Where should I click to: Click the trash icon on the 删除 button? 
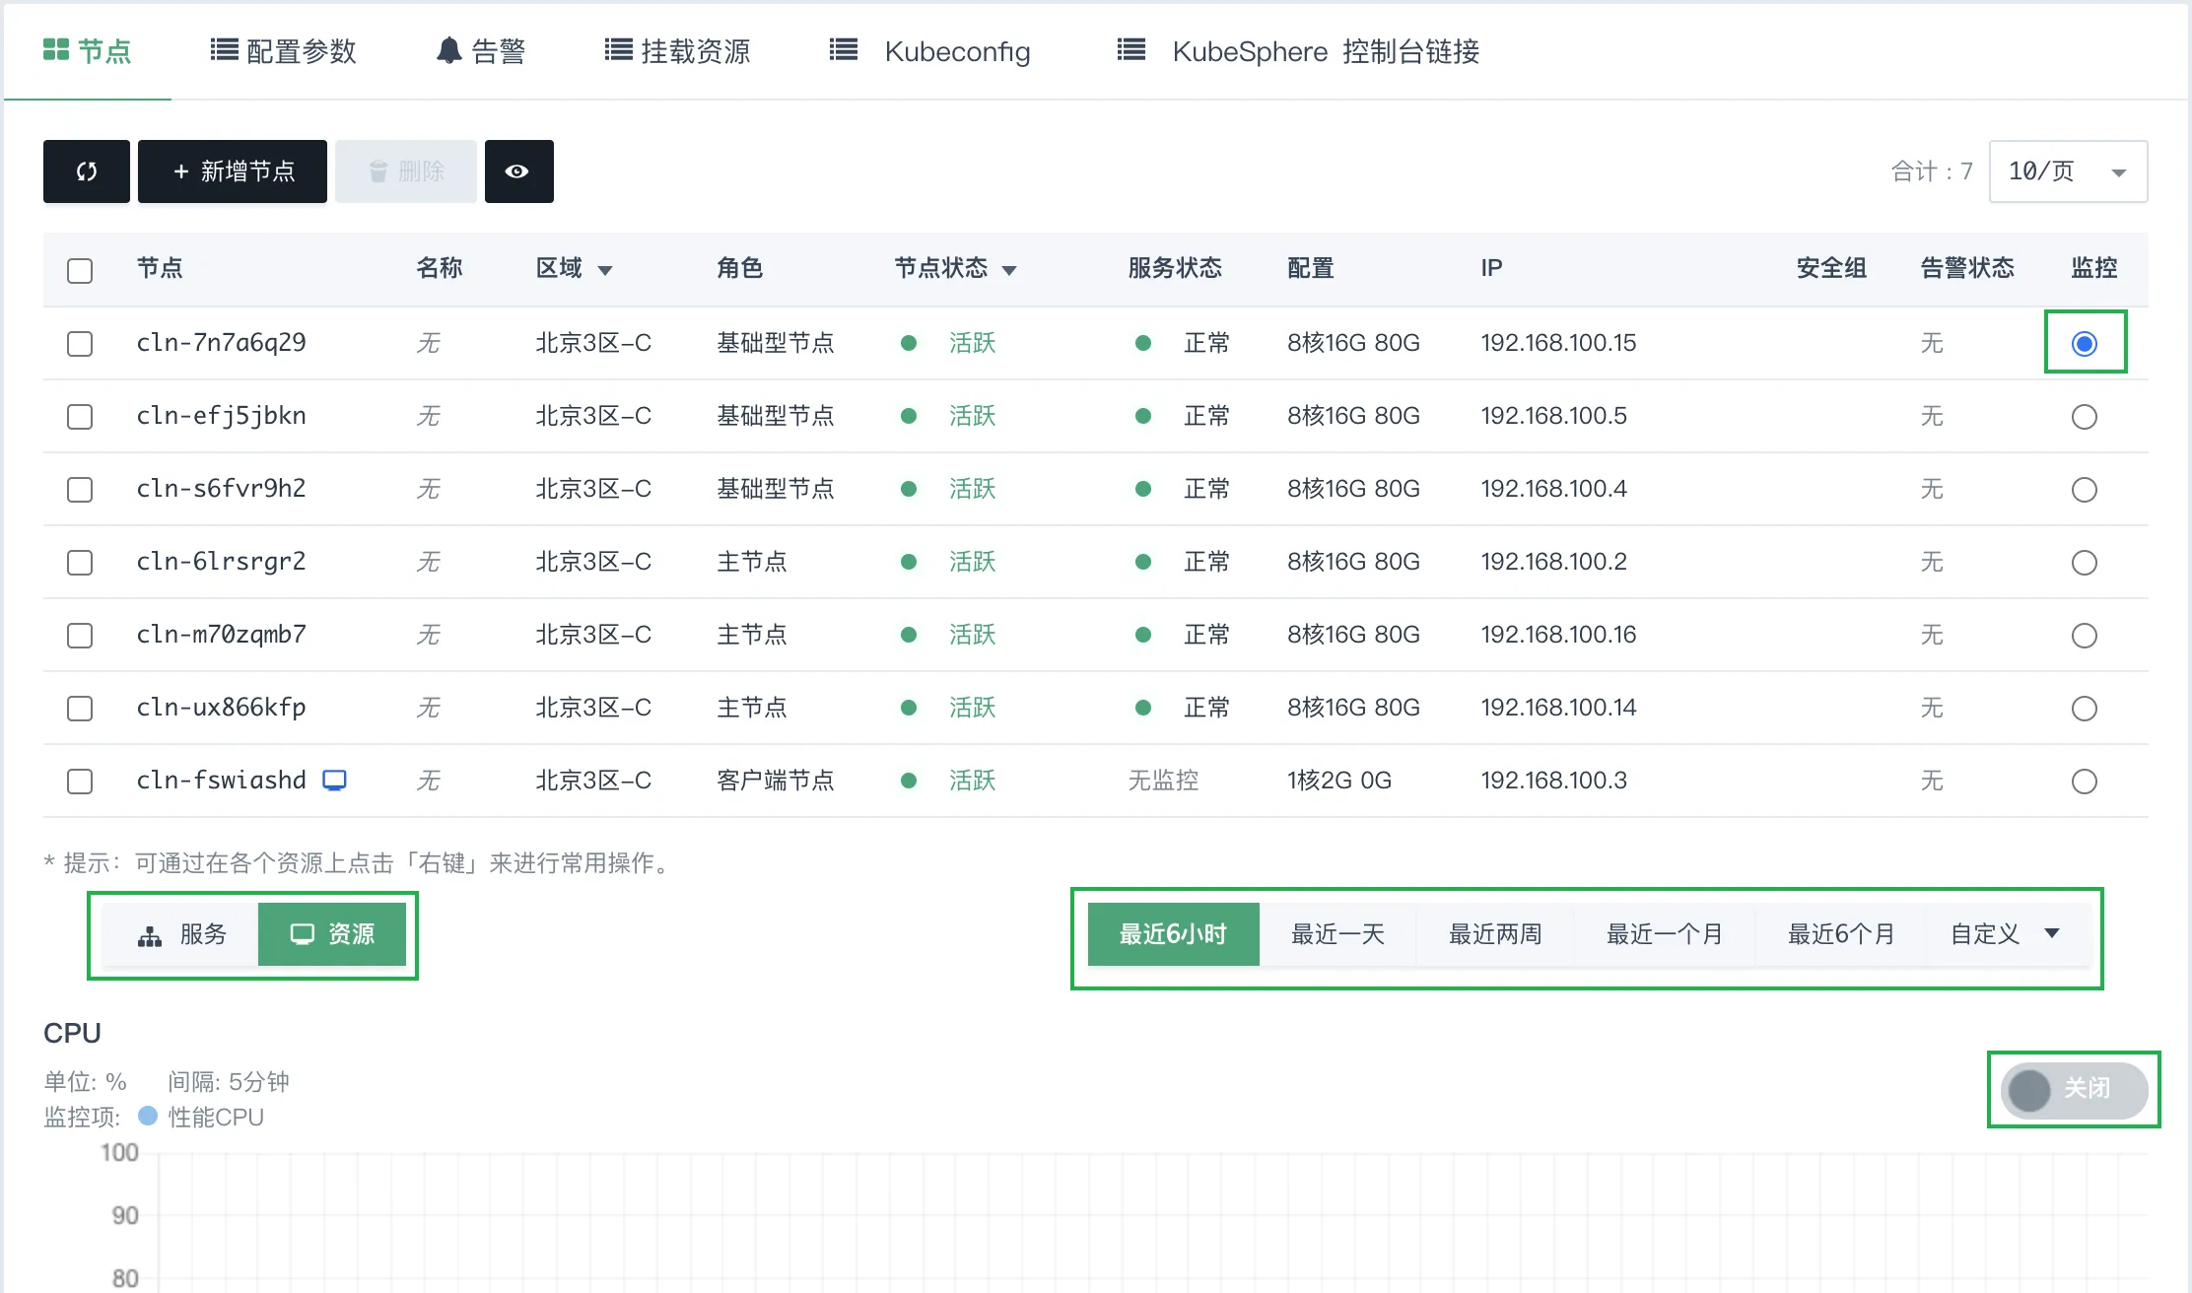(378, 172)
